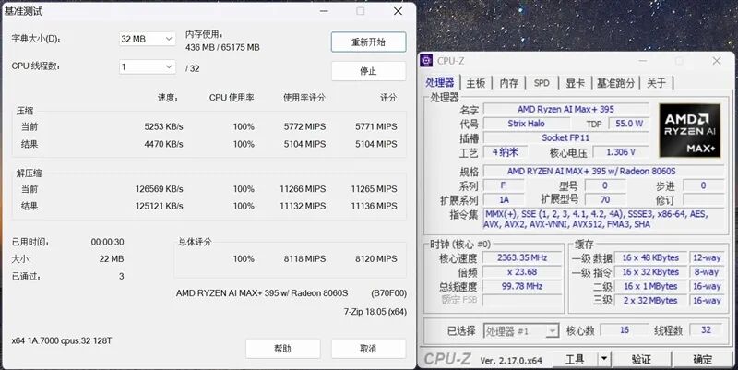Click the CPU-Z version text Ver. 2.17.0.x64

pyautogui.click(x=511, y=361)
